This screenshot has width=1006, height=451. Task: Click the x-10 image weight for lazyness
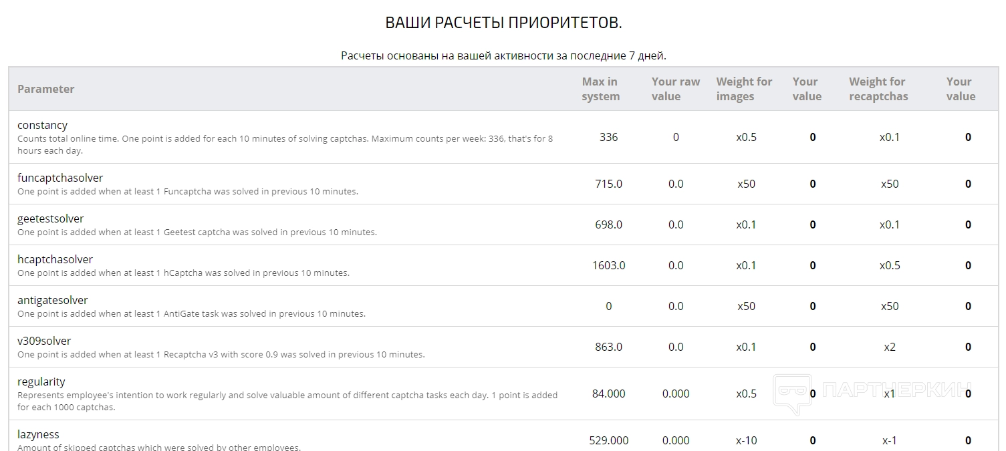745,440
